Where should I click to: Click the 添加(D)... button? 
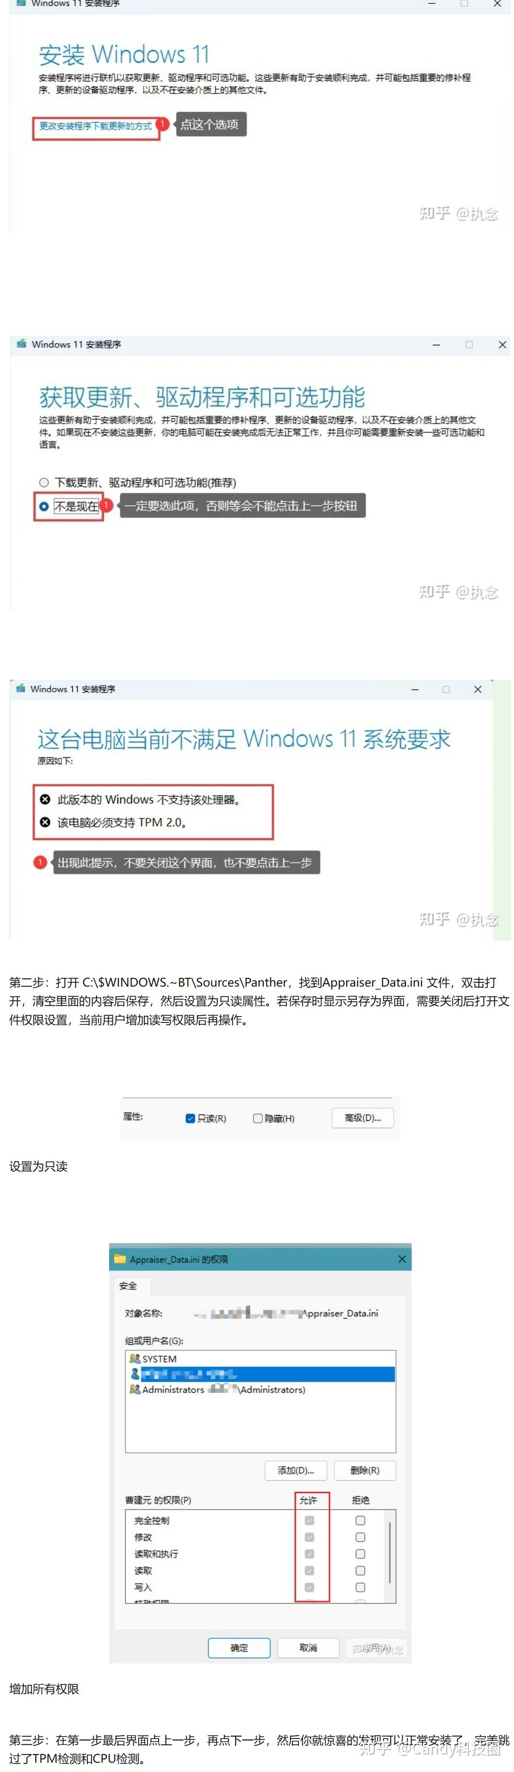(x=296, y=1470)
